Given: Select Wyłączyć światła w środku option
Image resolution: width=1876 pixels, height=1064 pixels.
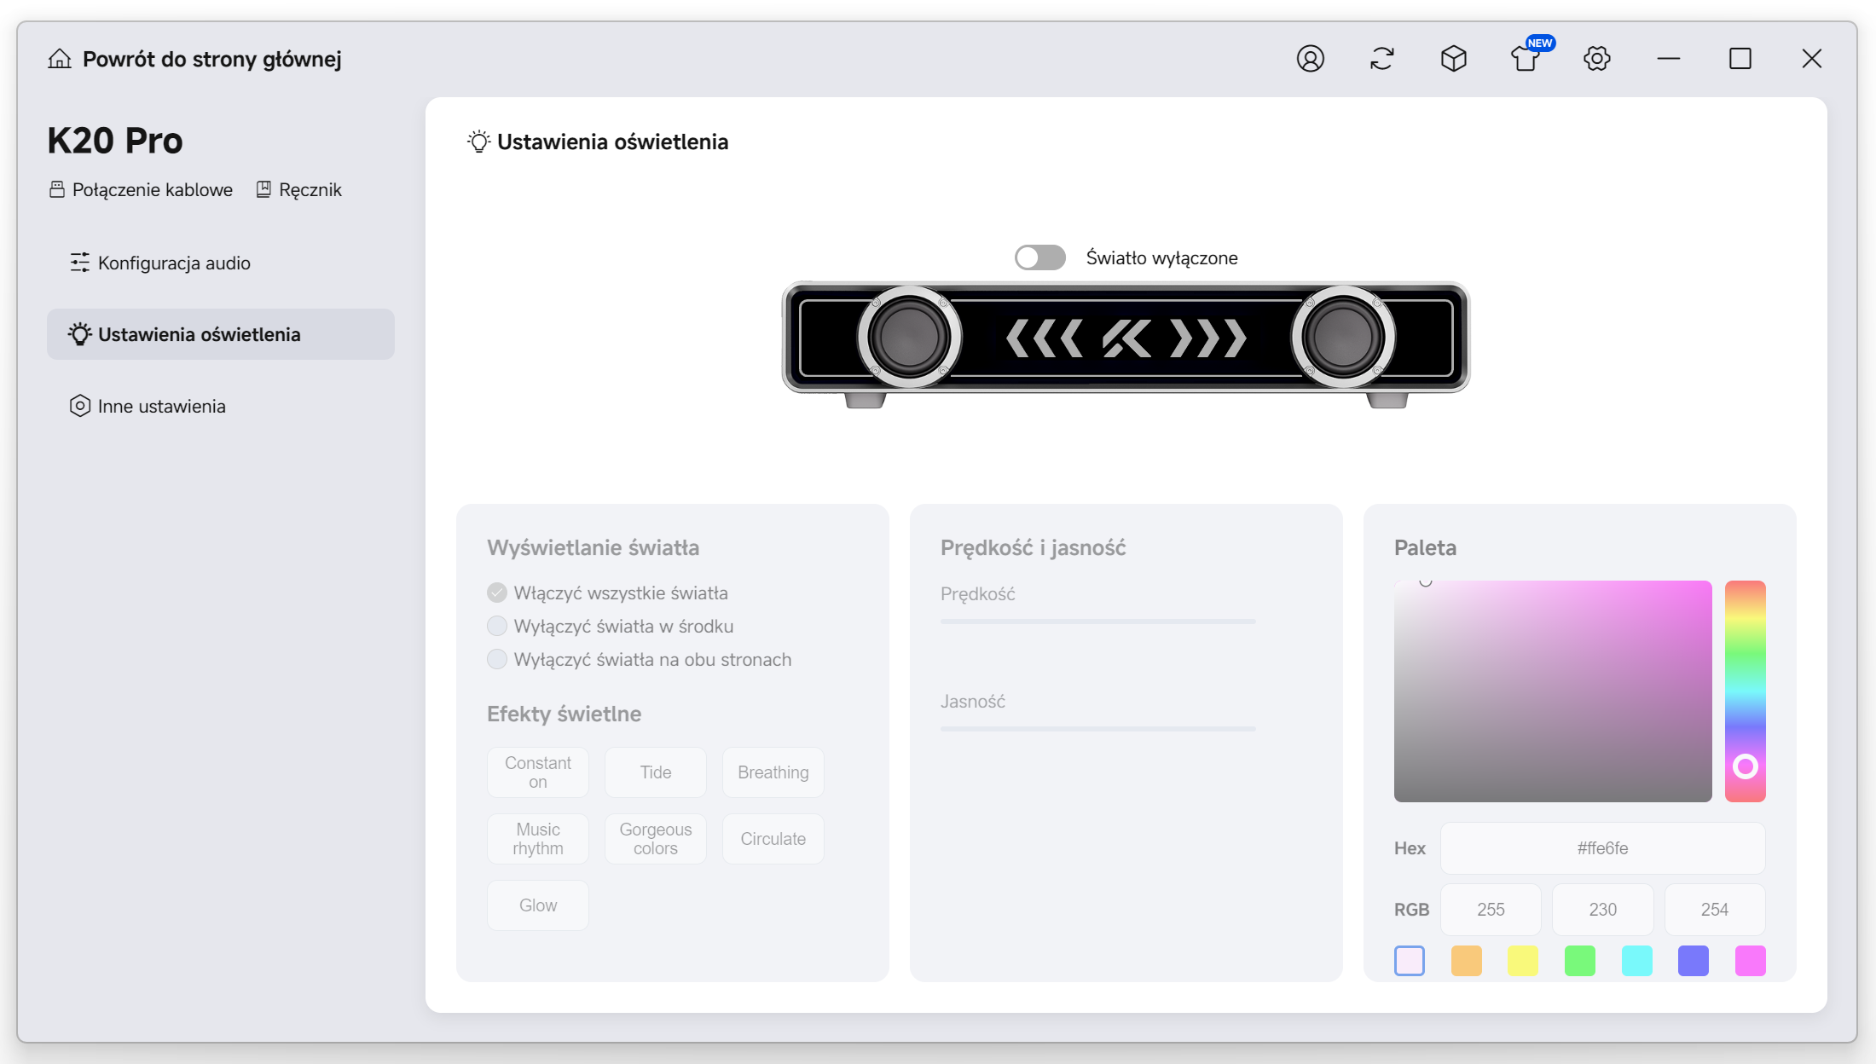Looking at the screenshot, I should click(x=497, y=626).
